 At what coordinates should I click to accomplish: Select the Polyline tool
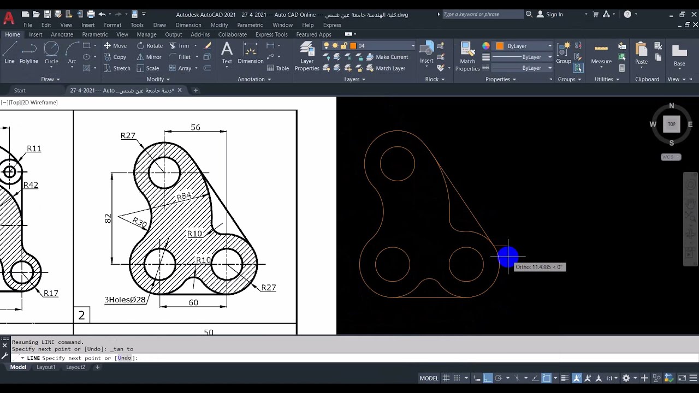pos(29,53)
